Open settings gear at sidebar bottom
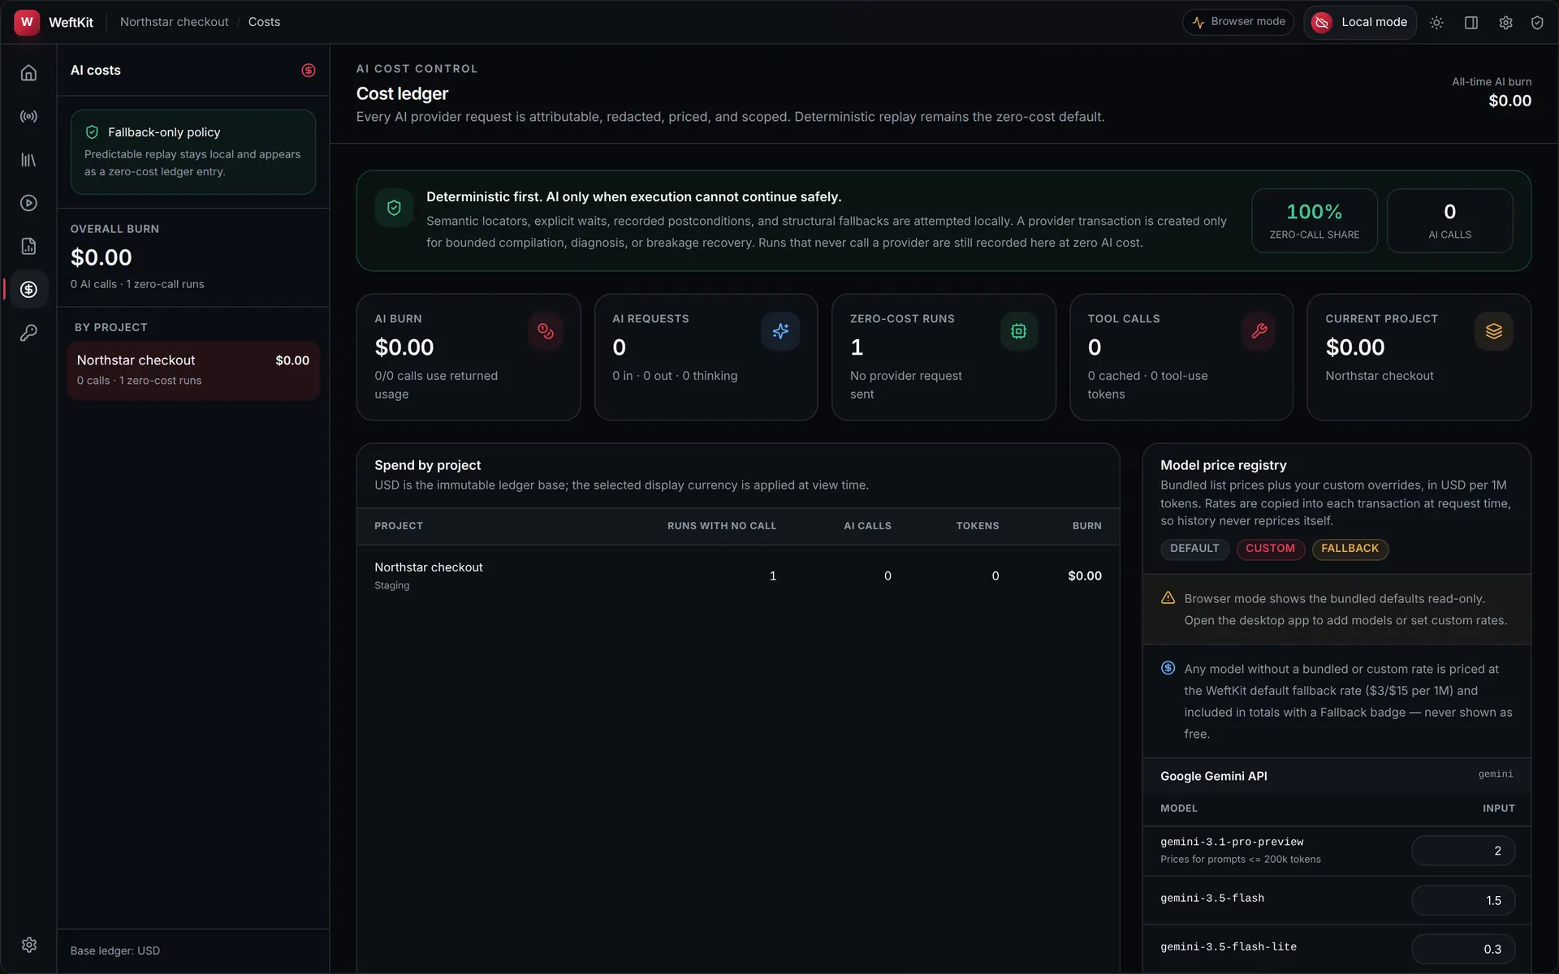This screenshot has width=1559, height=974. [x=28, y=945]
